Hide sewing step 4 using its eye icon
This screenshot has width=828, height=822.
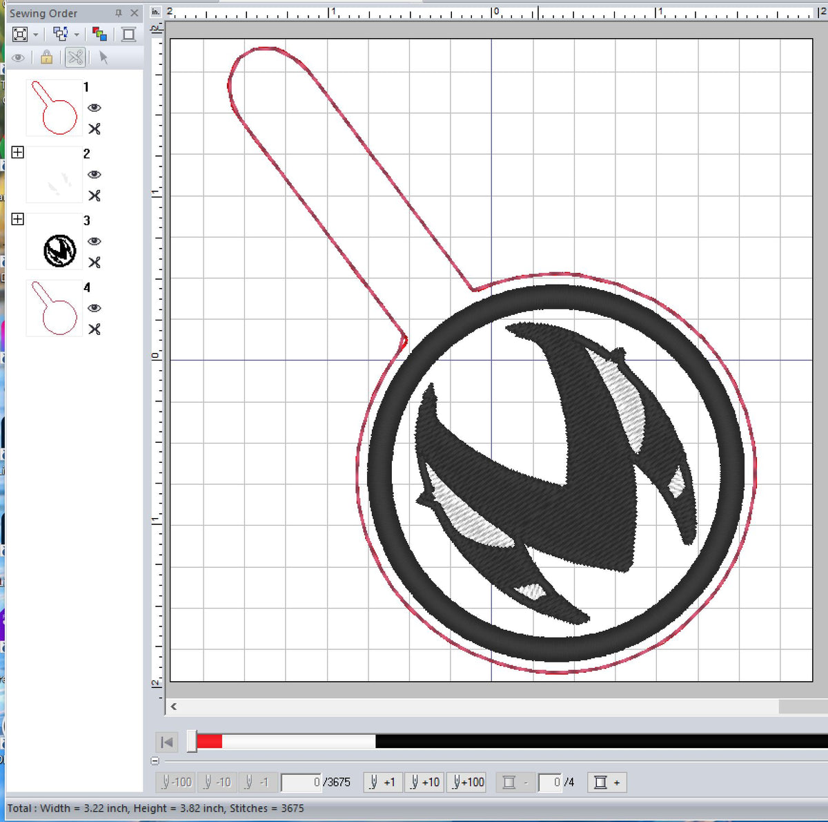point(95,308)
